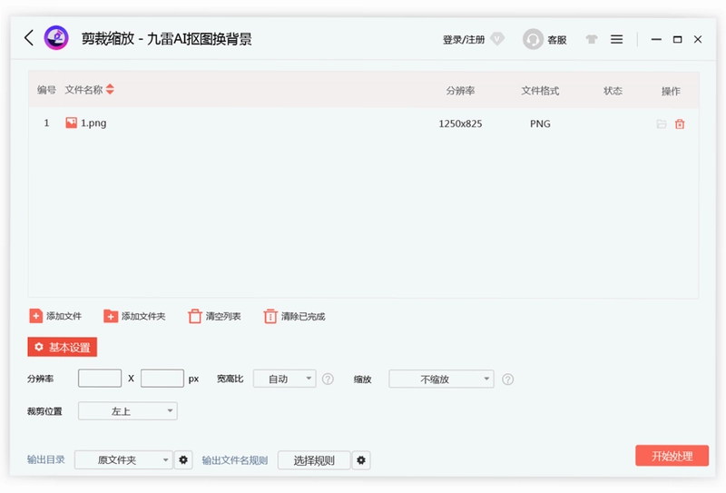This screenshot has width=726, height=493.
Task: Click 清除已完成 clear completed button
Action: pos(294,316)
